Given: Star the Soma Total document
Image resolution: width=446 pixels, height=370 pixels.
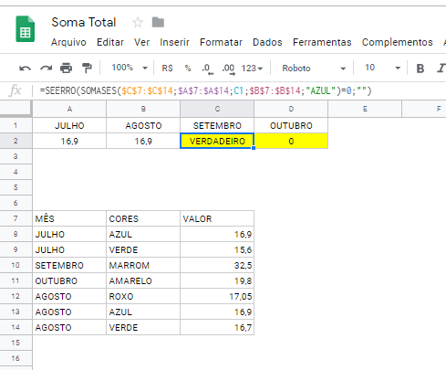Looking at the screenshot, I should tap(138, 22).
